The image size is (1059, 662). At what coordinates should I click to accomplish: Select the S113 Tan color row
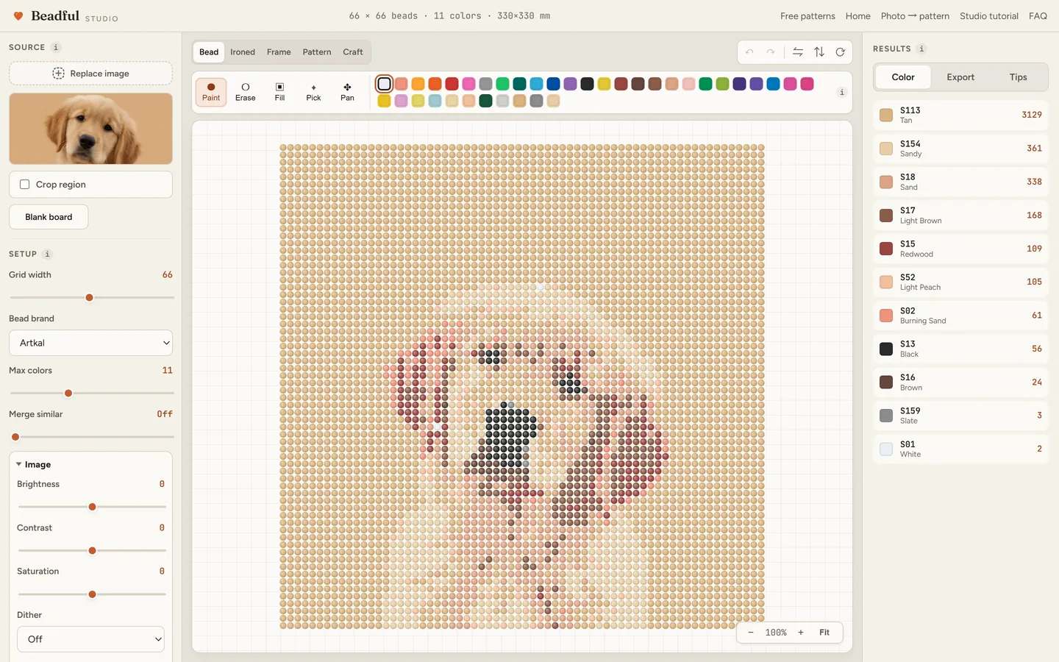point(960,115)
